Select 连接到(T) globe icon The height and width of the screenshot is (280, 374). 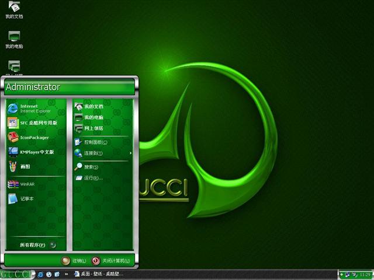click(78, 153)
